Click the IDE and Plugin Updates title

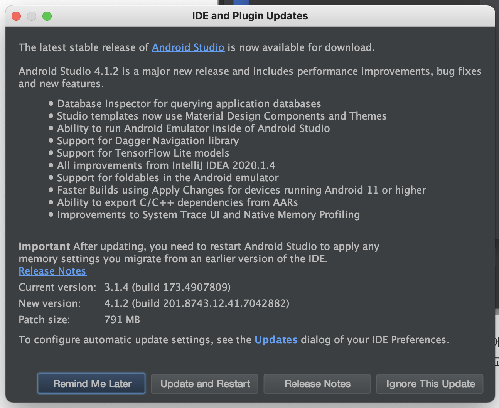coord(250,16)
